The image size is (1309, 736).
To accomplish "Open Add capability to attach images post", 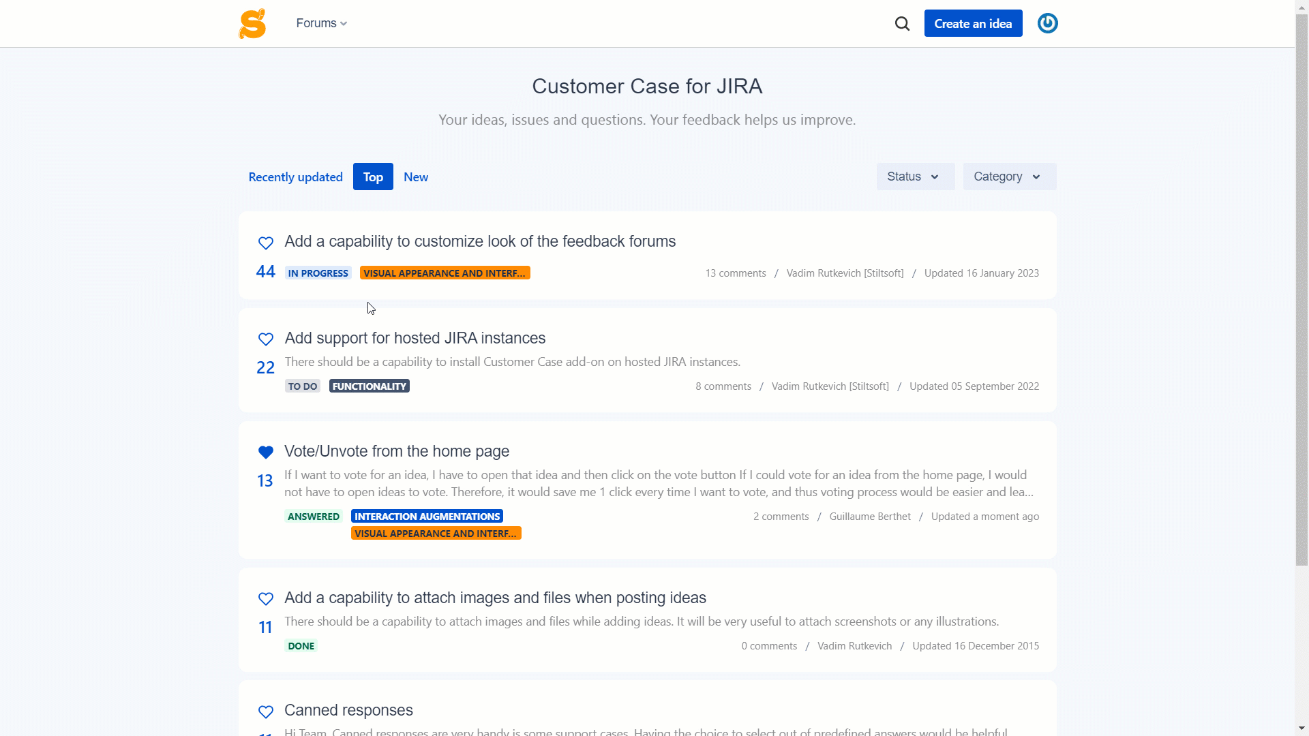I will (x=496, y=598).
